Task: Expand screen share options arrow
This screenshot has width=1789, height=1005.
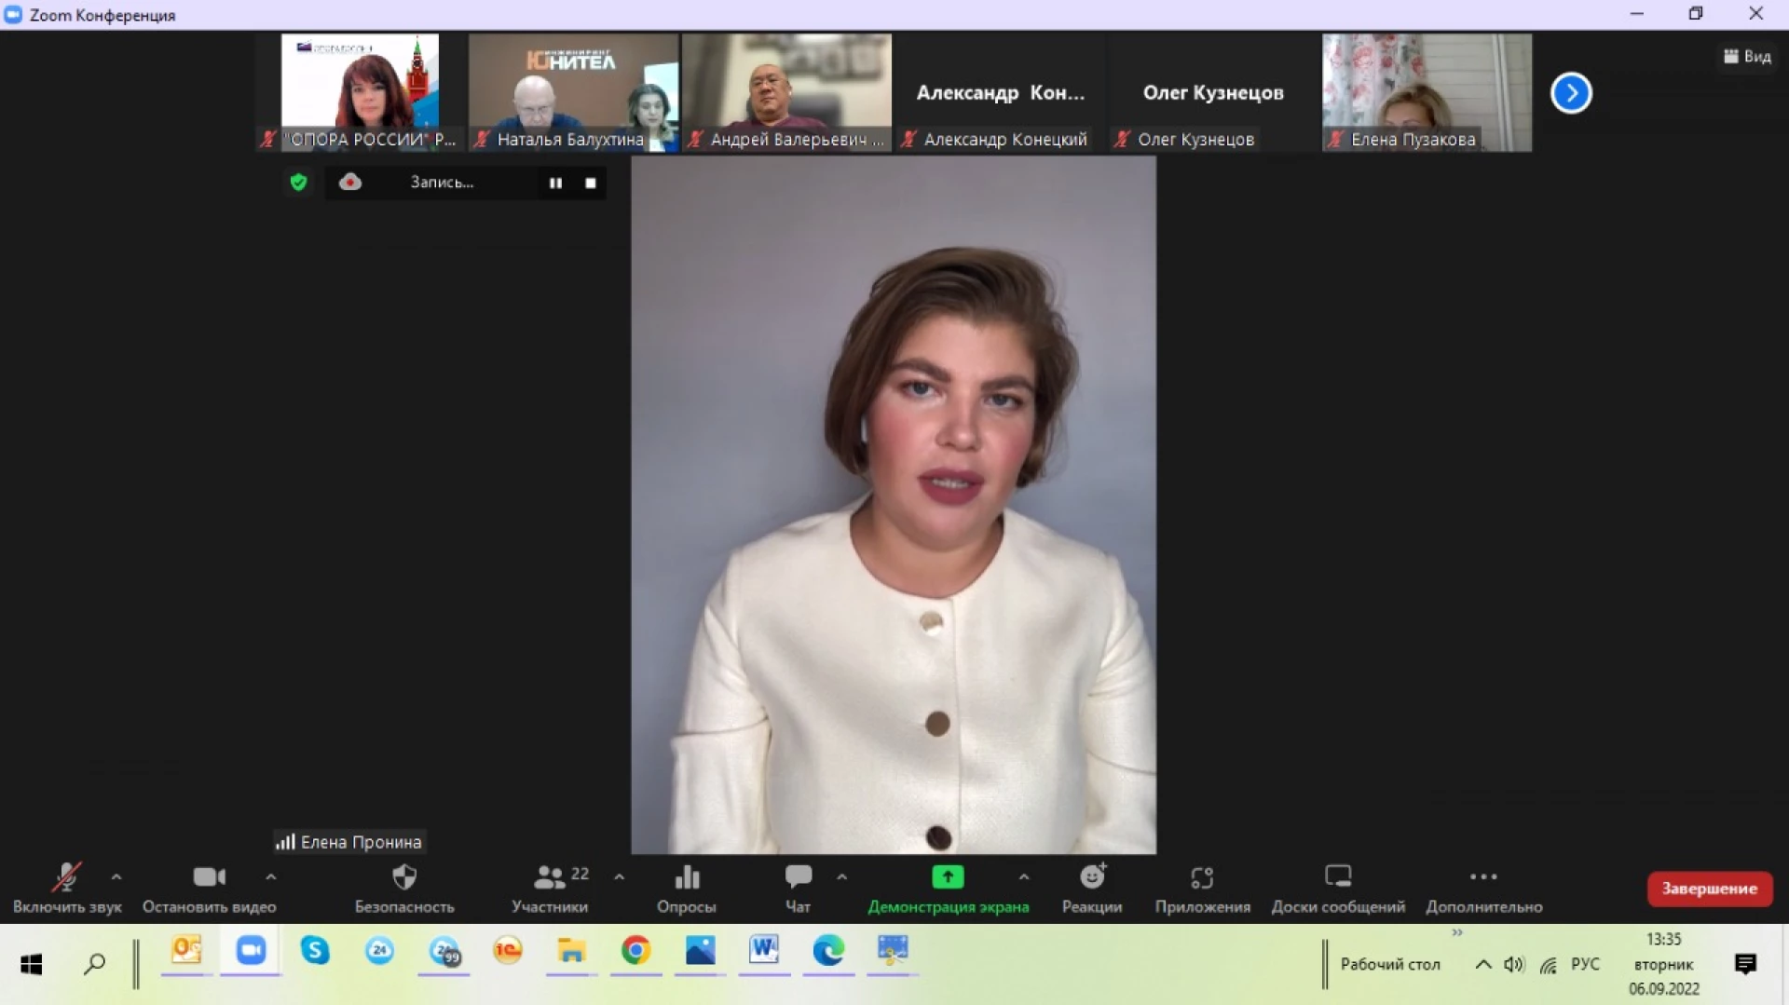Action: [1024, 876]
